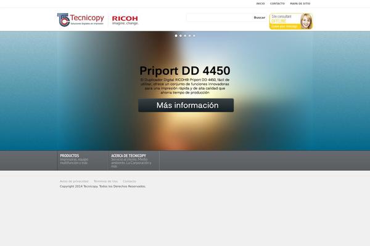This screenshot has width=370, height=246.
Task: Open the Términos de Uso footer link
Action: coord(105,181)
